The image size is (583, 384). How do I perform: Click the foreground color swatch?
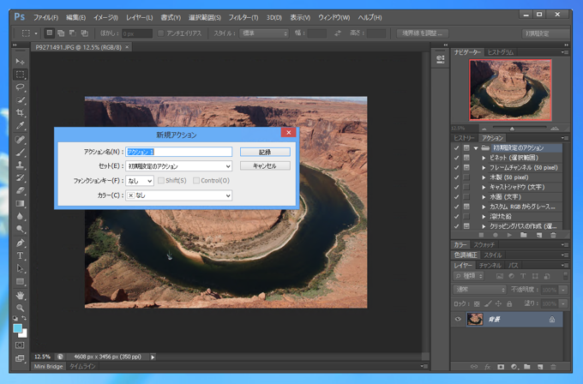pyautogui.click(x=17, y=328)
